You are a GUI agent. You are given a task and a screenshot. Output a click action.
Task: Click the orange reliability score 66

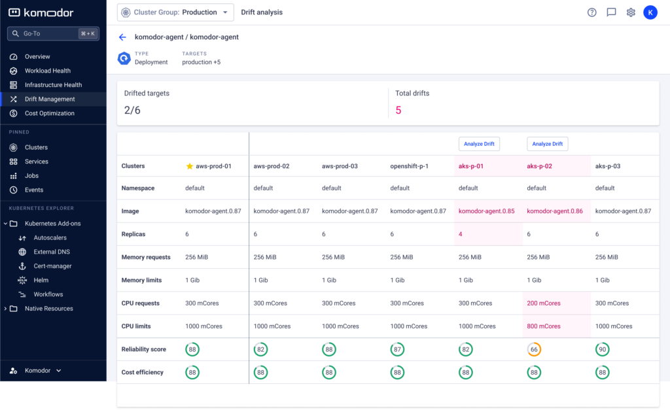[534, 349]
